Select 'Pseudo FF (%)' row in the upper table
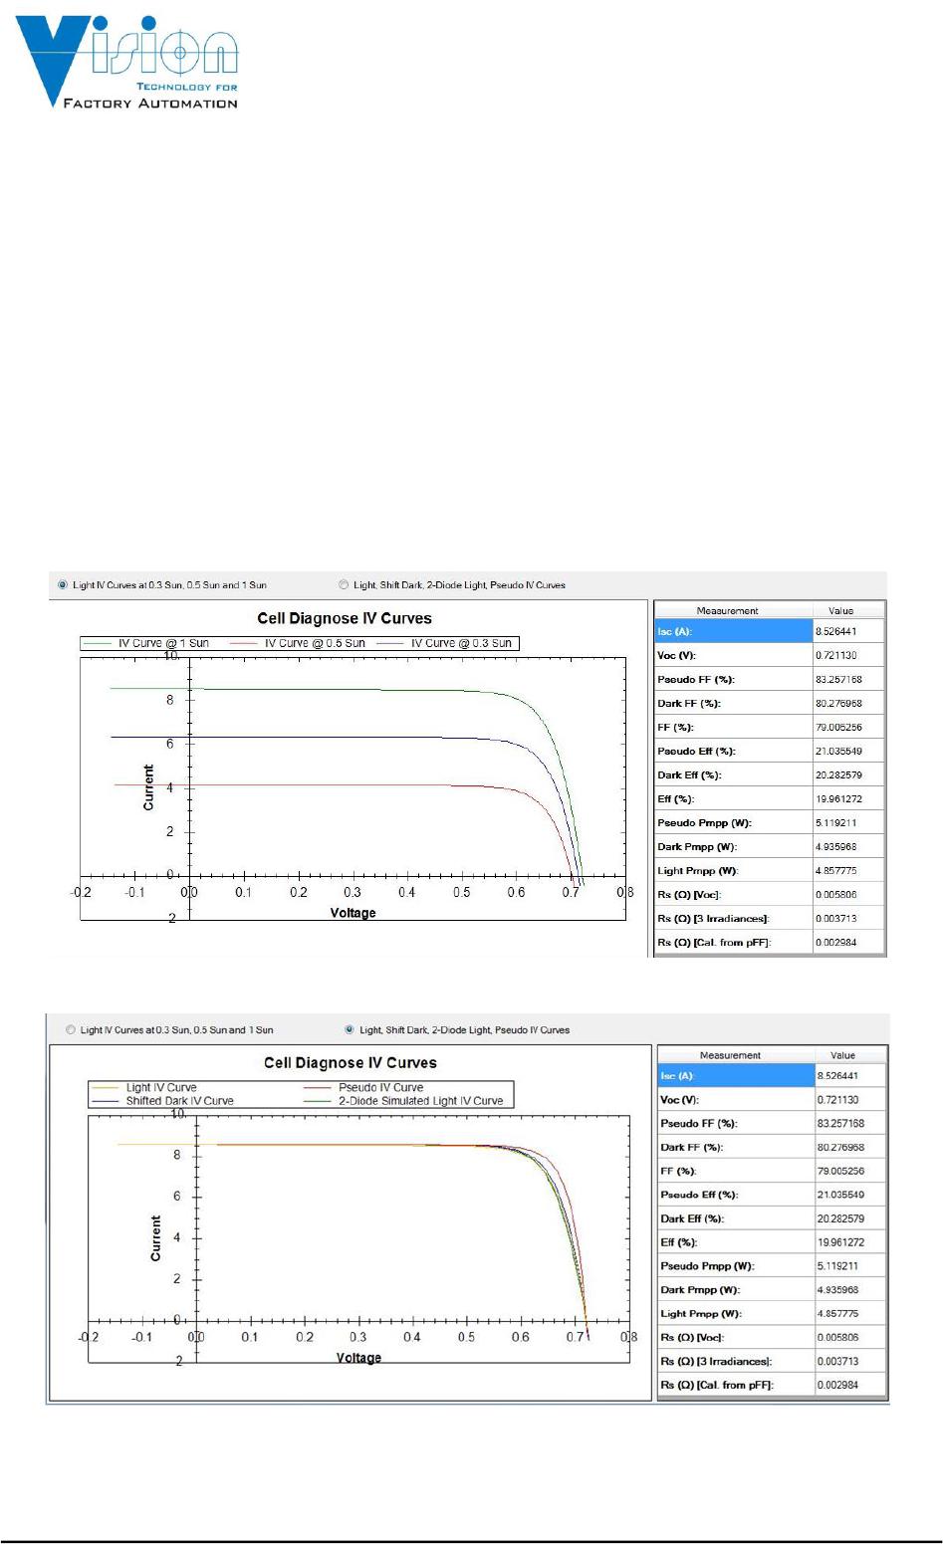The height and width of the screenshot is (1544, 943). click(x=733, y=679)
